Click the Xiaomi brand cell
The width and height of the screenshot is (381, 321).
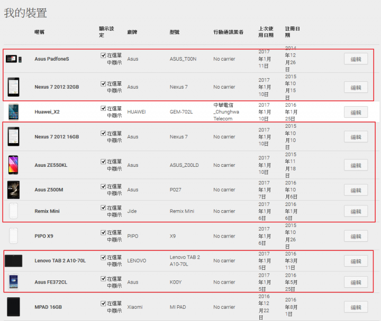pyautogui.click(x=134, y=307)
